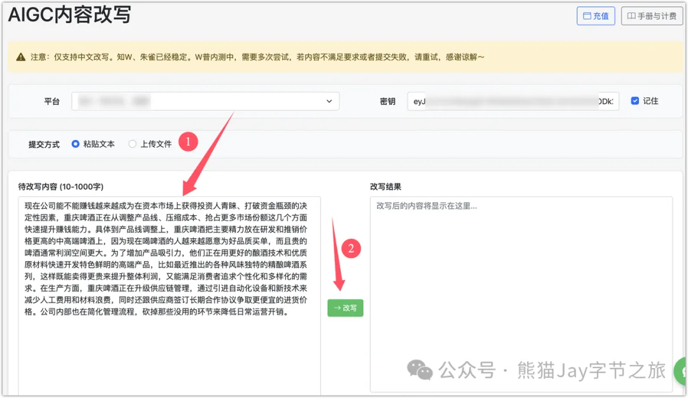Select the 上传文件 upload file option
Viewport: 688px width, 398px height.
click(x=133, y=144)
